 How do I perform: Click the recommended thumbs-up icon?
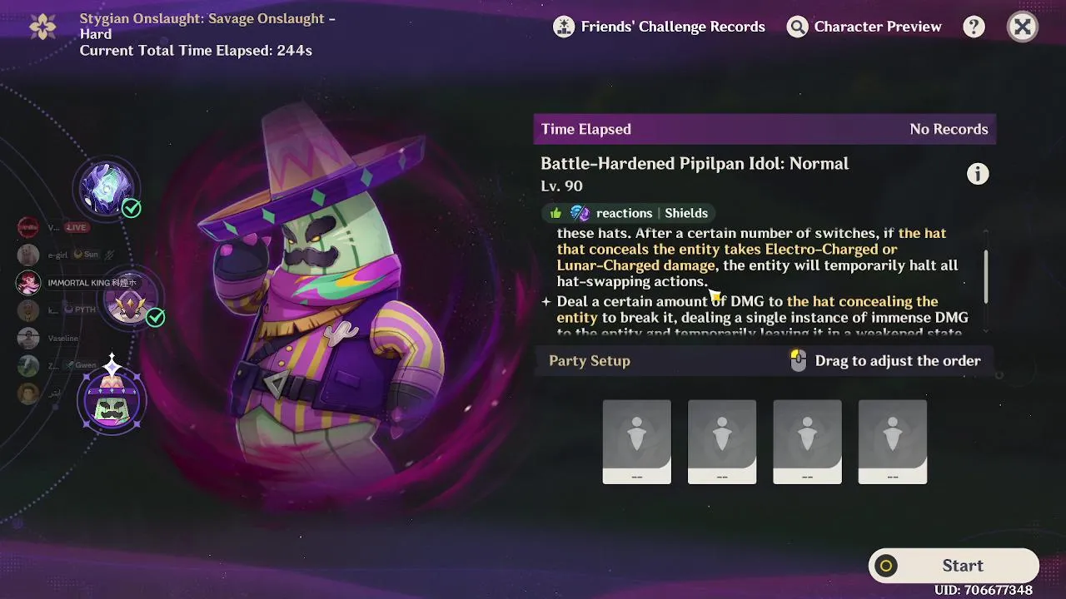click(555, 213)
